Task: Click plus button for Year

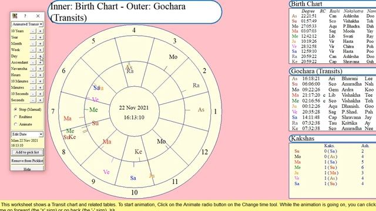Action: [41, 38]
